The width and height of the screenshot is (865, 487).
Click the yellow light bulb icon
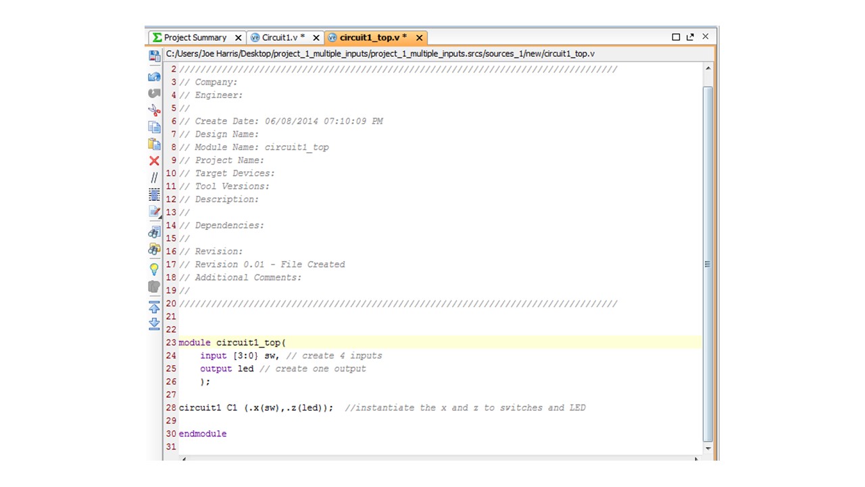[154, 269]
